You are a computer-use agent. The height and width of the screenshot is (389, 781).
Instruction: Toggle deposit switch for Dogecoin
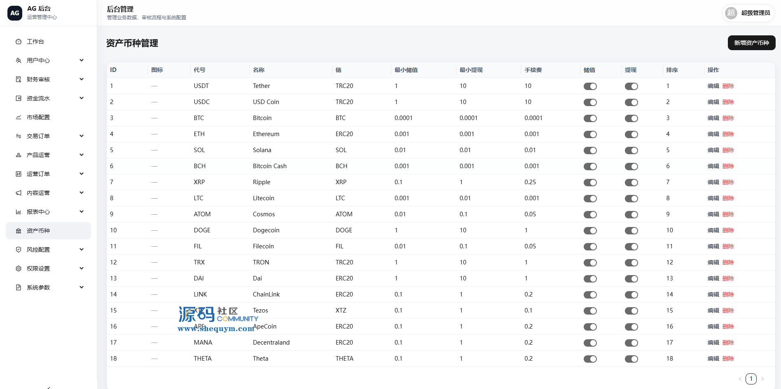[x=590, y=231]
